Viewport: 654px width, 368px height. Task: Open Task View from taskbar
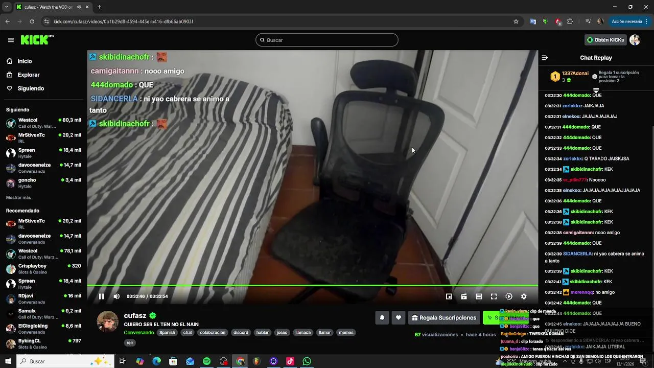point(123,361)
